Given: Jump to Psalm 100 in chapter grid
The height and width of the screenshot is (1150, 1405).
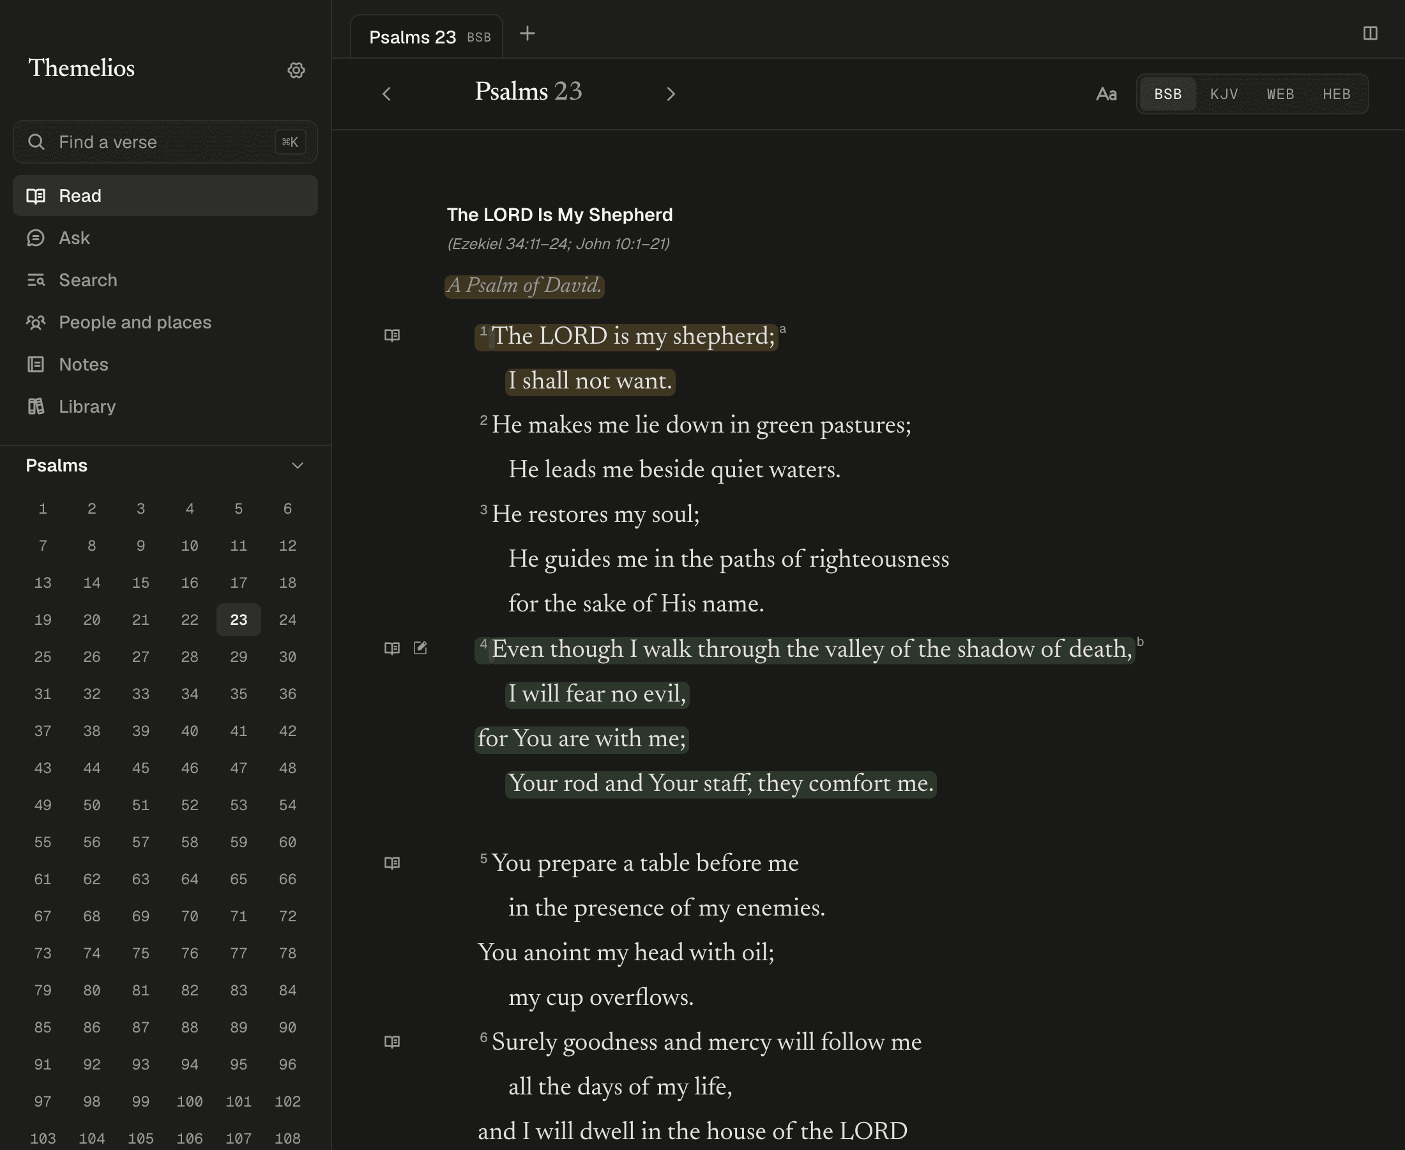Looking at the screenshot, I should click(x=190, y=1101).
